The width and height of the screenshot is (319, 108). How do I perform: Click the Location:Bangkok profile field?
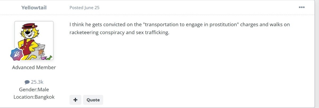tap(34, 97)
